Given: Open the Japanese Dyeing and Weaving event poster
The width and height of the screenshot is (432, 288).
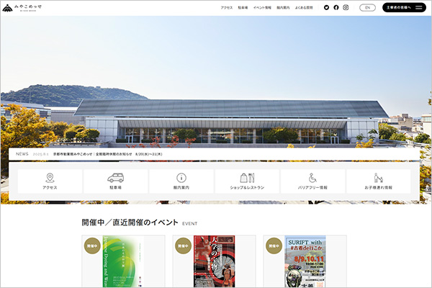Looking at the screenshot, I should pyautogui.click(x=123, y=261).
